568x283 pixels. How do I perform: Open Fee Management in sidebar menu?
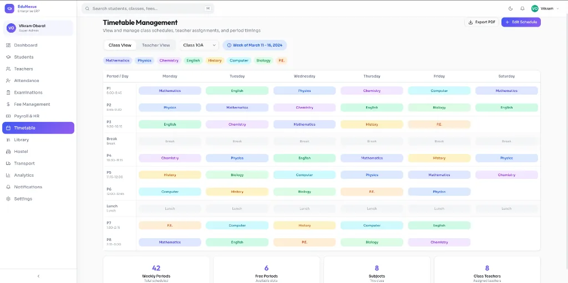38,104
